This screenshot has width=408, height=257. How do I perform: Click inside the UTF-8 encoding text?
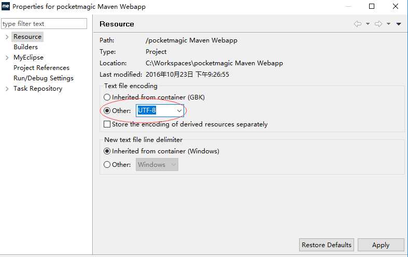tap(147, 110)
